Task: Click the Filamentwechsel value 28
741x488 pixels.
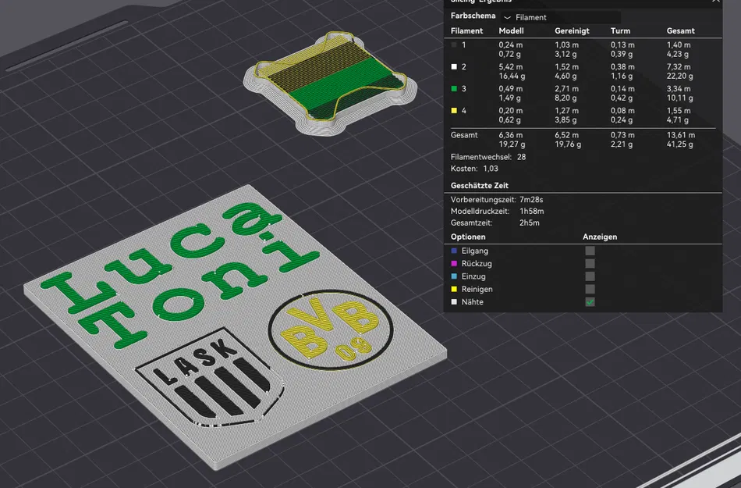Action: 521,157
